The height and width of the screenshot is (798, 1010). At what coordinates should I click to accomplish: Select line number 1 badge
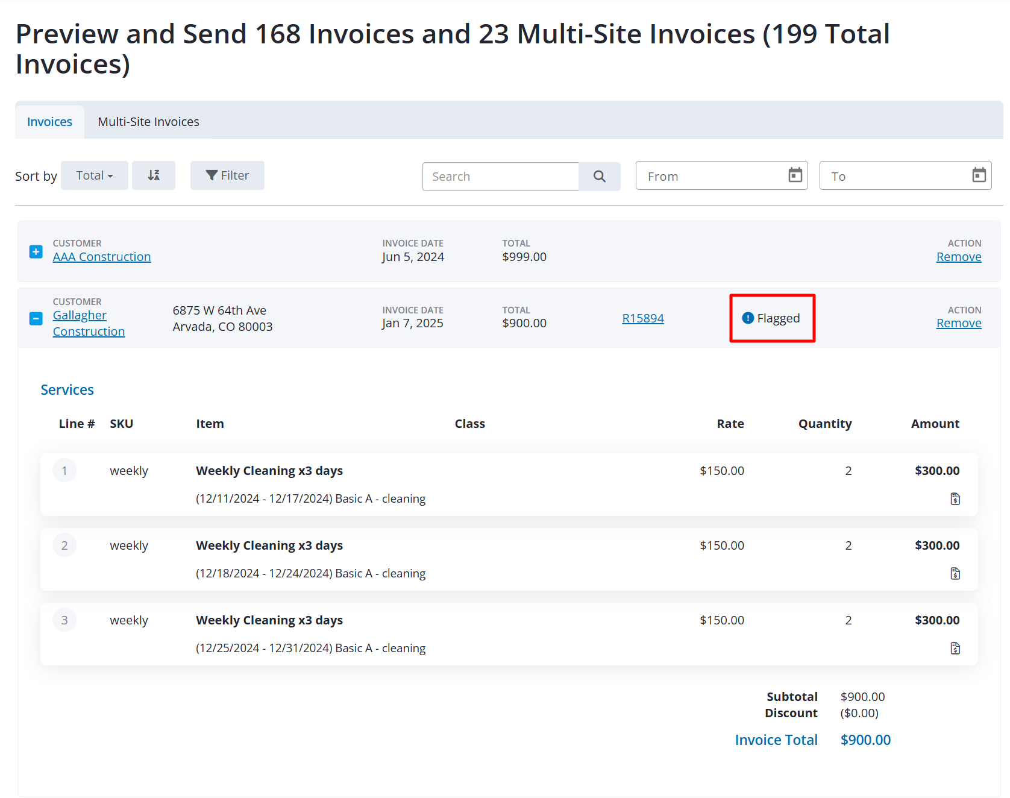64,471
